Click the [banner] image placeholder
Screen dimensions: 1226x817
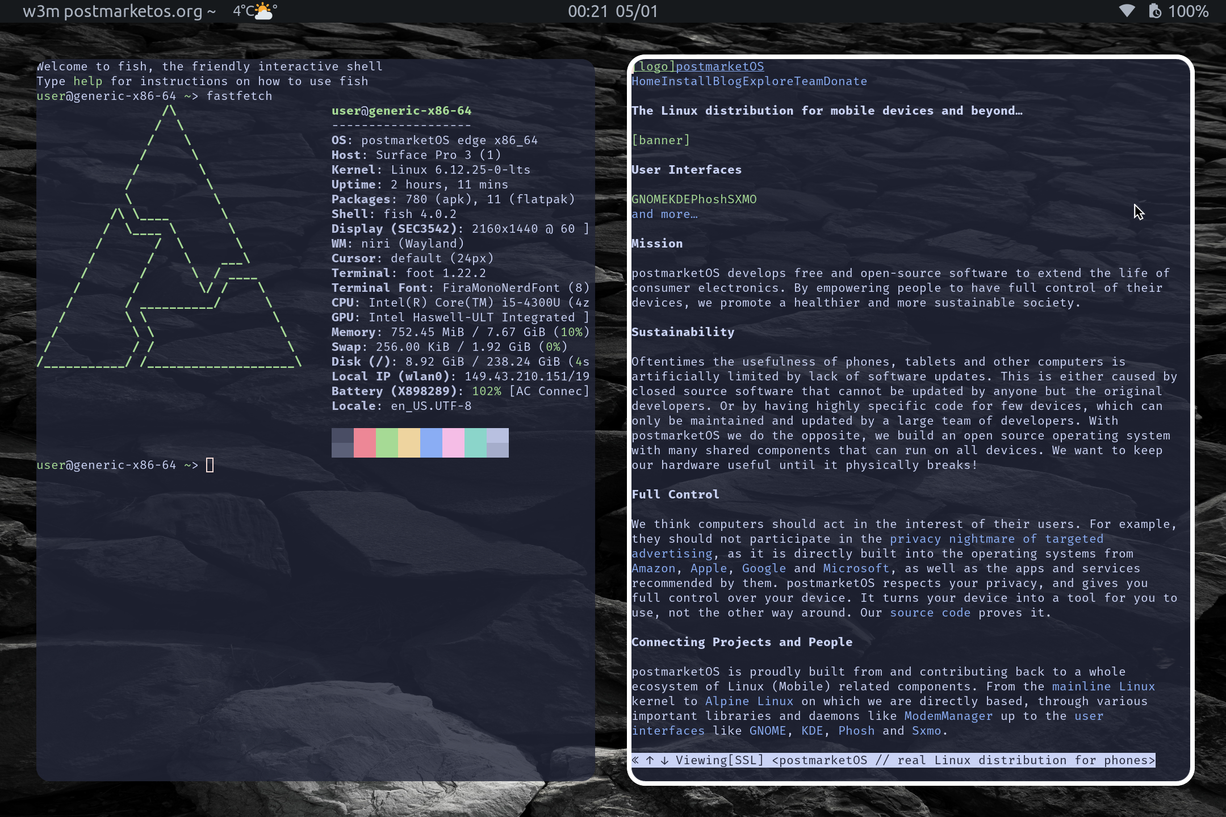click(x=661, y=140)
